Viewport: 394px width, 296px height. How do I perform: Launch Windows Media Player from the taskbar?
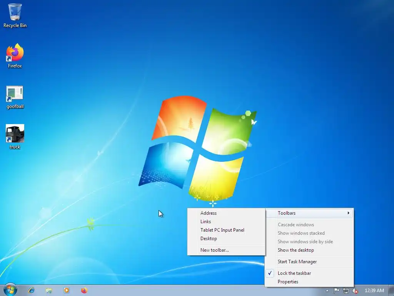[67, 291]
